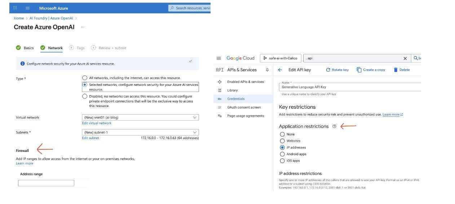
Task: Select the All networks access radio option
Action: click(85, 78)
